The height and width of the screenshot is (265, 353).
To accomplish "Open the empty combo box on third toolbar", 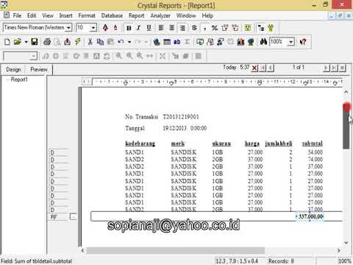I will tap(33, 56).
